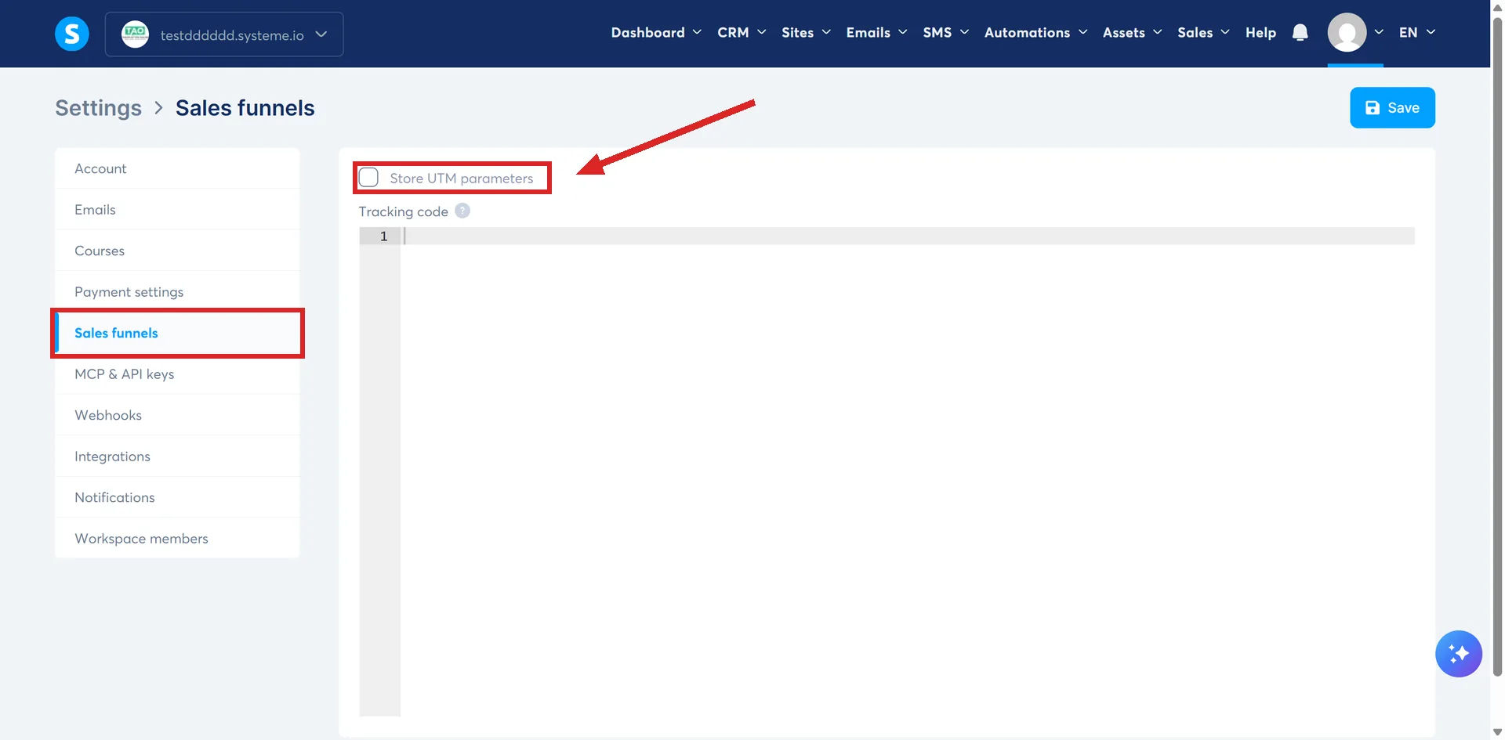The height and width of the screenshot is (740, 1505).
Task: Open Emails settings in sidebar
Action: [177, 210]
